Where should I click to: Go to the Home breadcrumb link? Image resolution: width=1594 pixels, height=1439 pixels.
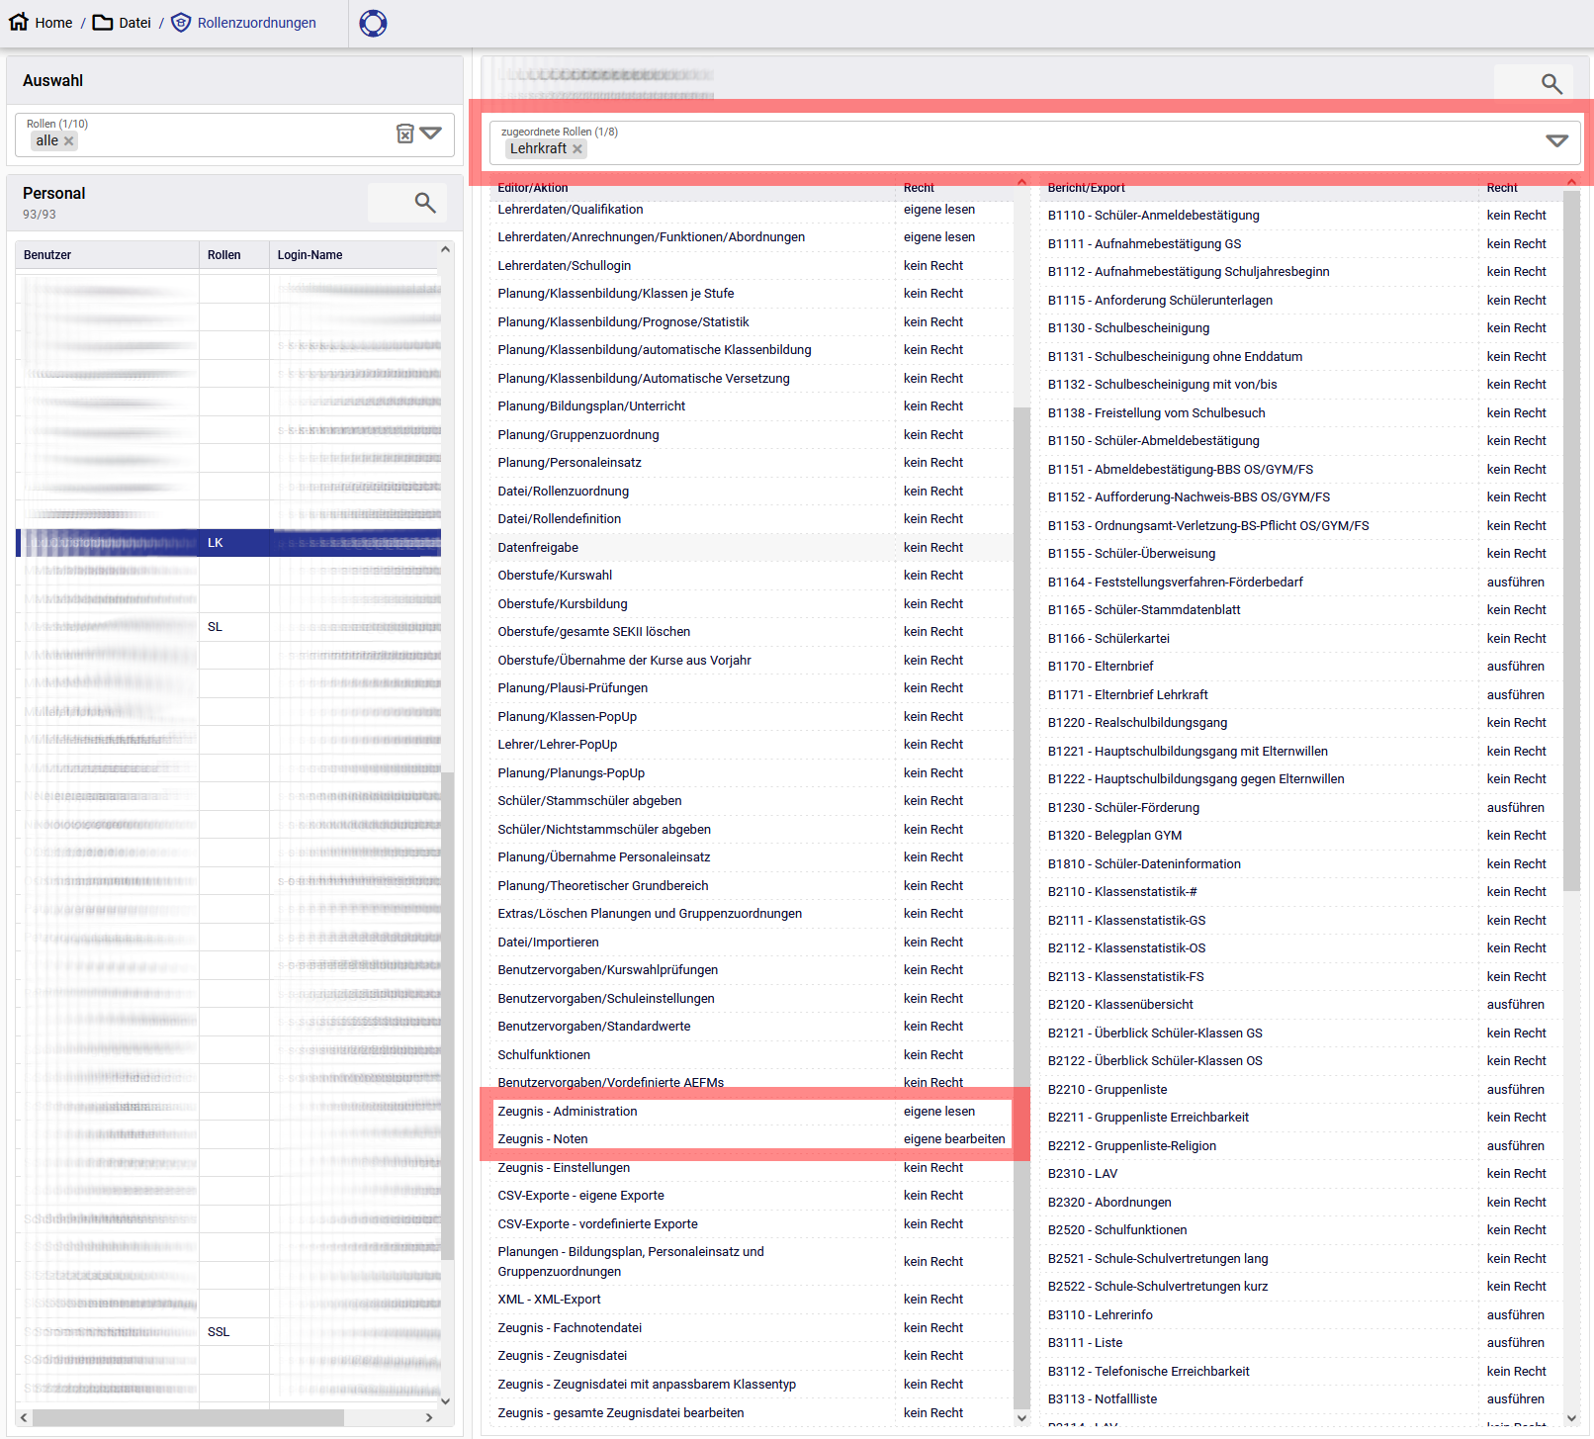pos(53,23)
